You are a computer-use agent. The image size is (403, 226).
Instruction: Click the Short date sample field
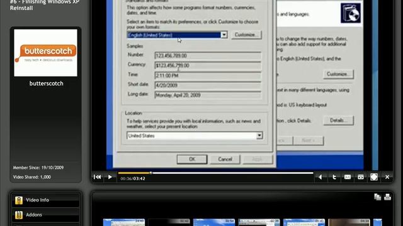coord(208,85)
